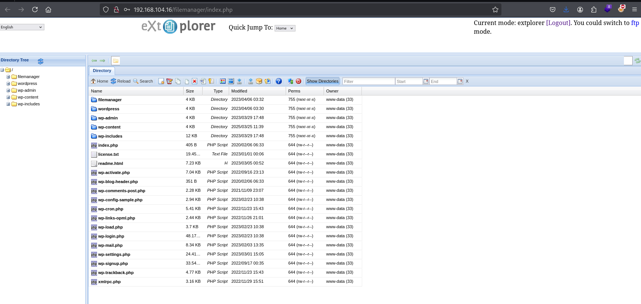The width and height of the screenshot is (641, 304).
Task: Toggle the Show Directories button
Action: pyautogui.click(x=322, y=81)
